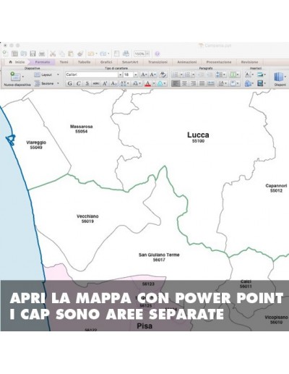Switch to the Tabelle tab
The height and width of the screenshot is (374, 289).
click(x=84, y=62)
